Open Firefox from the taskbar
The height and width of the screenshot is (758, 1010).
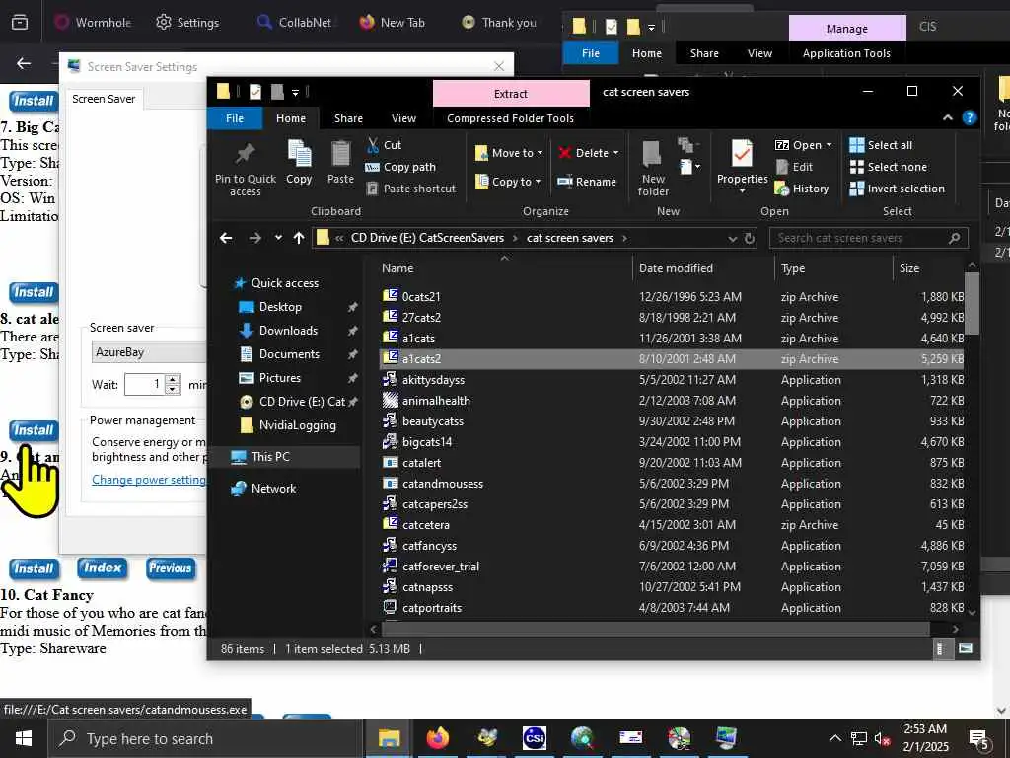tap(437, 738)
